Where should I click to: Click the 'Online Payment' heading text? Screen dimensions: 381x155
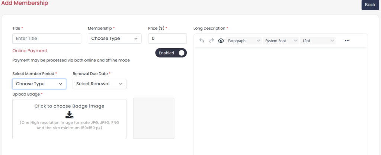click(x=30, y=51)
